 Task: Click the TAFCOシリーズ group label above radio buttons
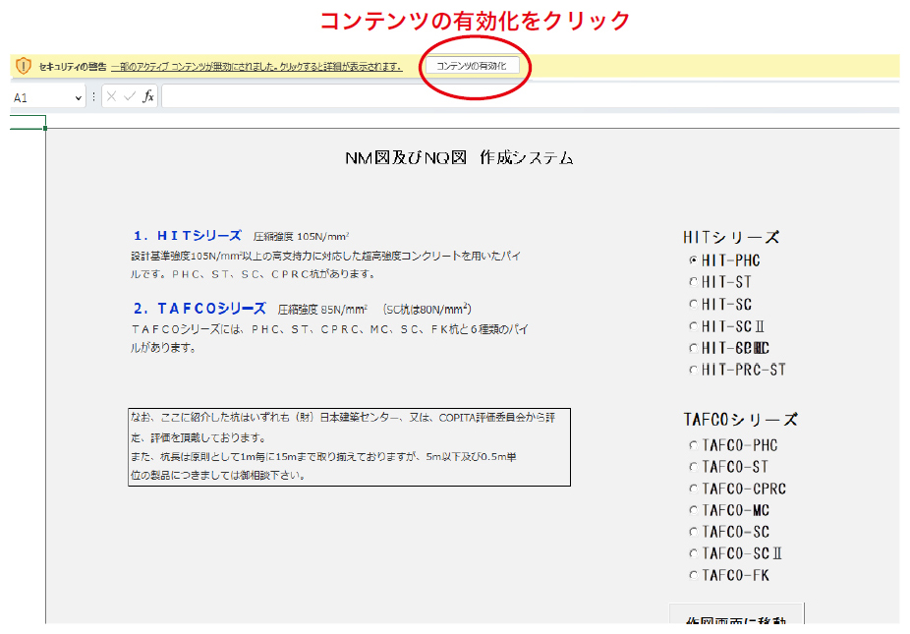coord(741,420)
